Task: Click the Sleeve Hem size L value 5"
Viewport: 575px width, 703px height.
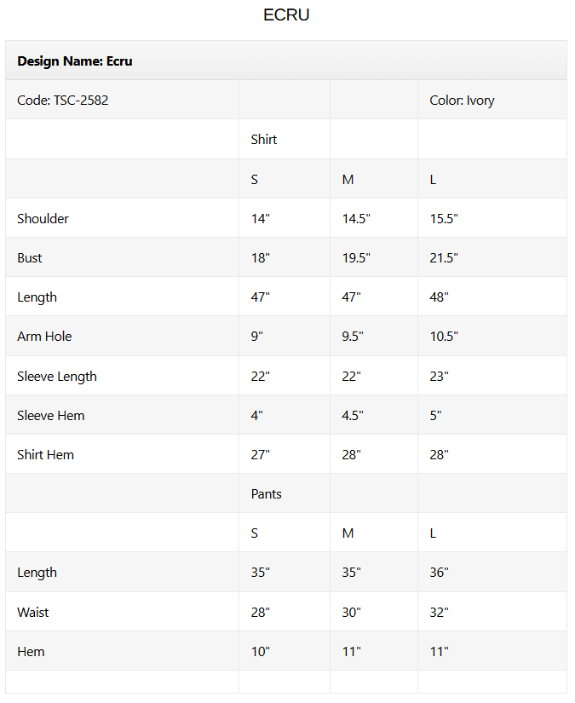Action: (x=437, y=416)
